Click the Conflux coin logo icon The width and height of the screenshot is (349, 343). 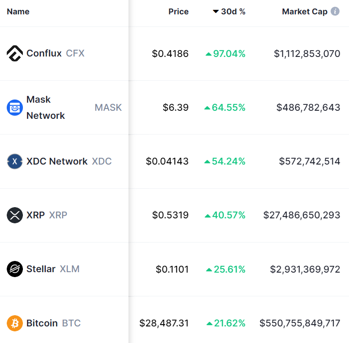tap(15, 54)
